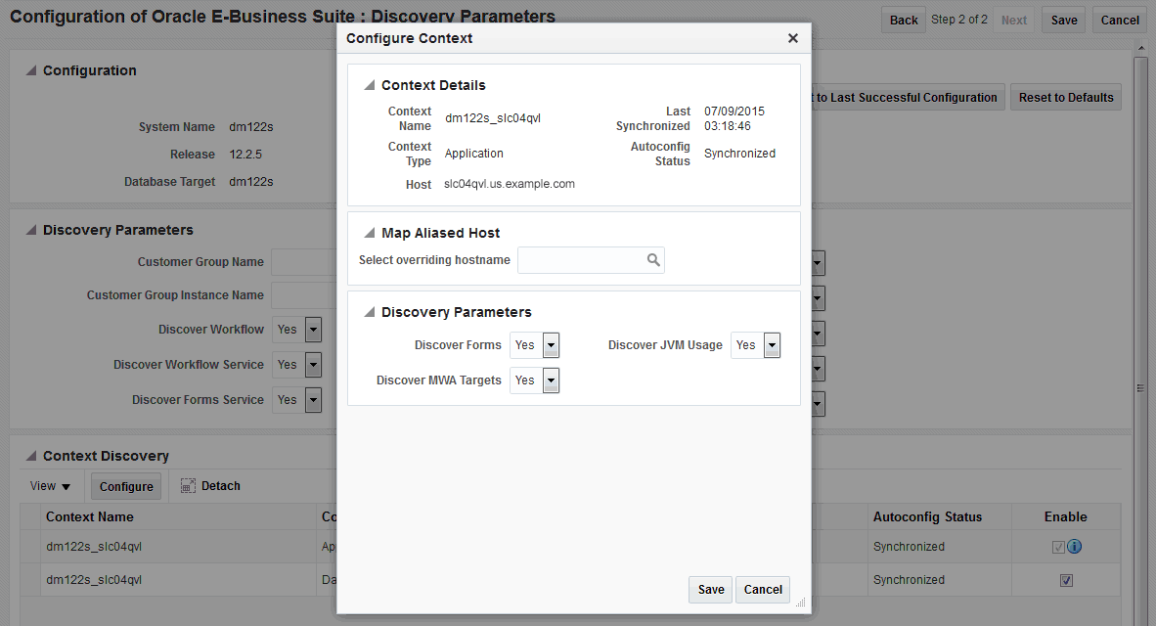Click the disabled Next button

[1014, 20]
